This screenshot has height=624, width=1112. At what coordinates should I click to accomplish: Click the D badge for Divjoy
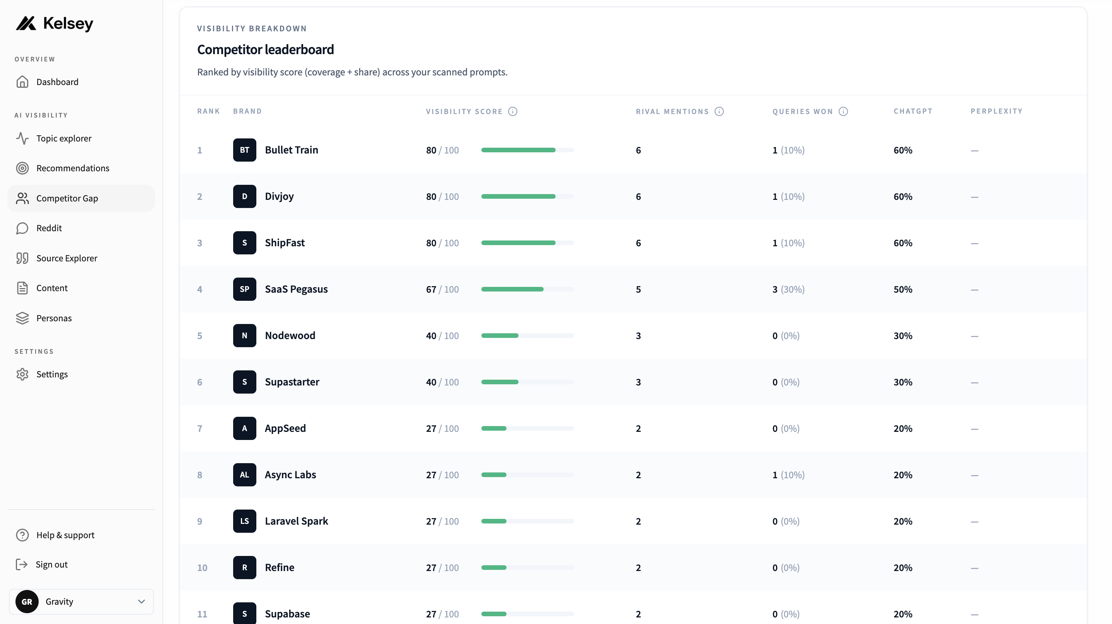(245, 197)
